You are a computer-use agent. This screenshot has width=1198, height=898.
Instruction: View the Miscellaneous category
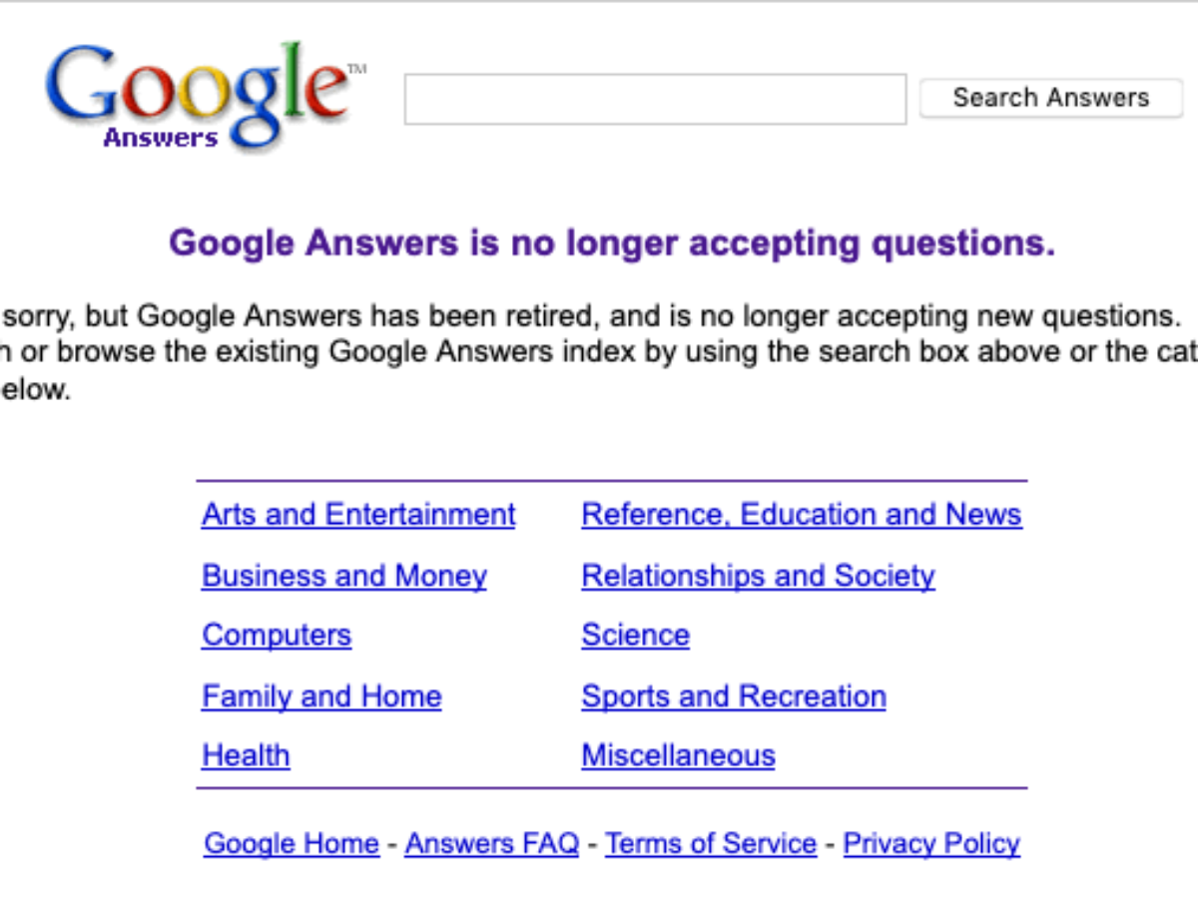(x=678, y=756)
